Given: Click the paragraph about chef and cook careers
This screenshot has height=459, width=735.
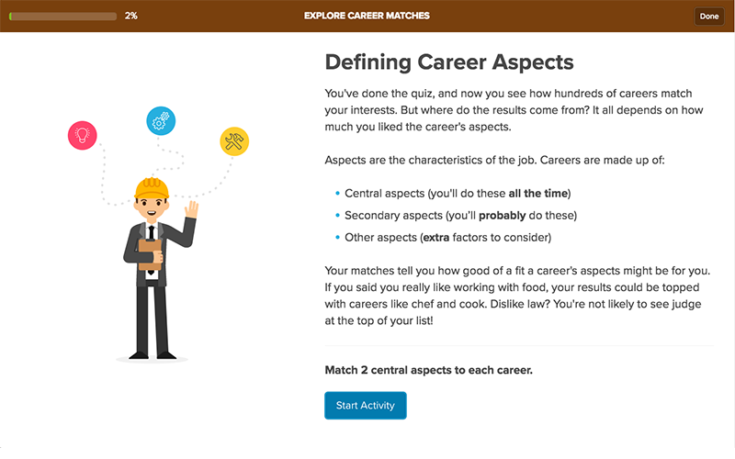Looking at the screenshot, I should tap(517, 296).
